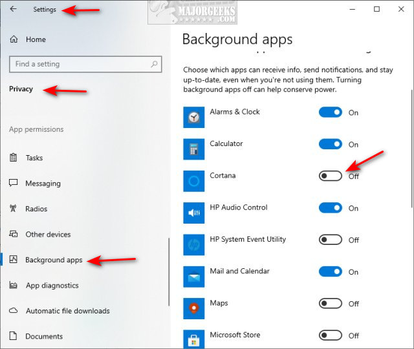Click the Mail and Calendar envelope icon
Viewport: 414px width, 349px height.
pyautogui.click(x=194, y=277)
